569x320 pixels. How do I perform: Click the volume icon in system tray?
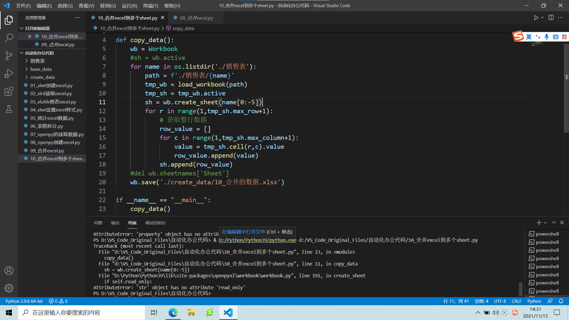[496, 313]
